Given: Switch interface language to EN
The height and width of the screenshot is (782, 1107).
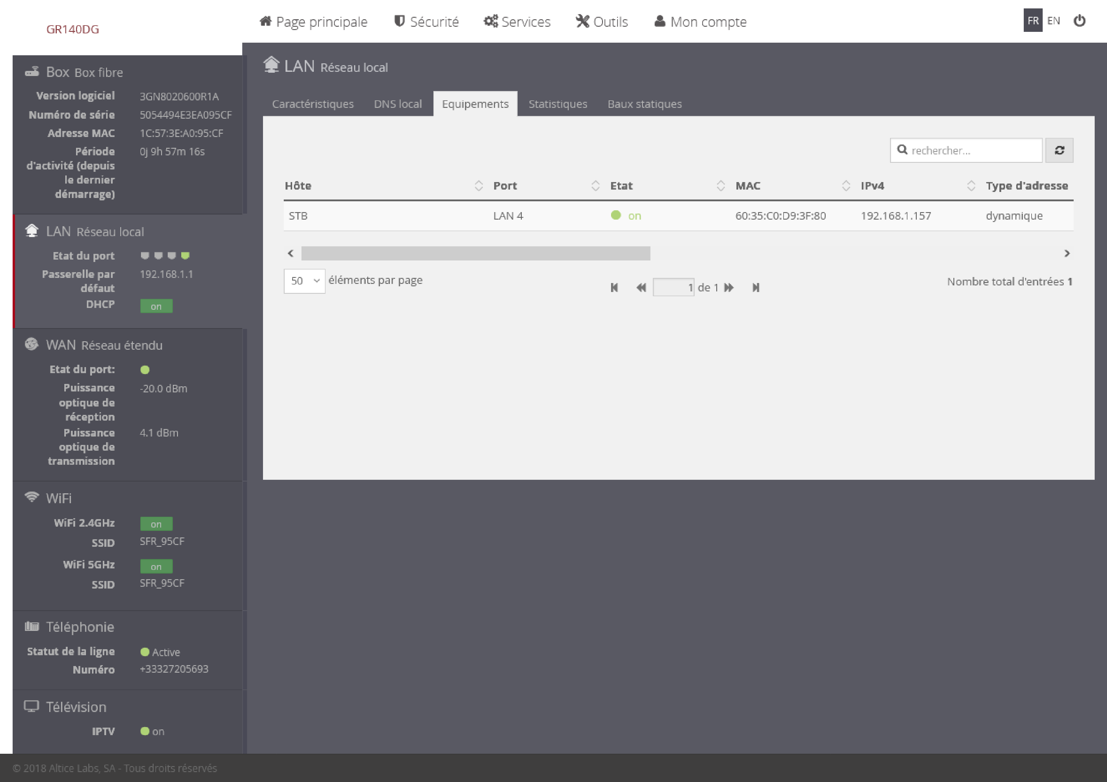Looking at the screenshot, I should [1054, 20].
